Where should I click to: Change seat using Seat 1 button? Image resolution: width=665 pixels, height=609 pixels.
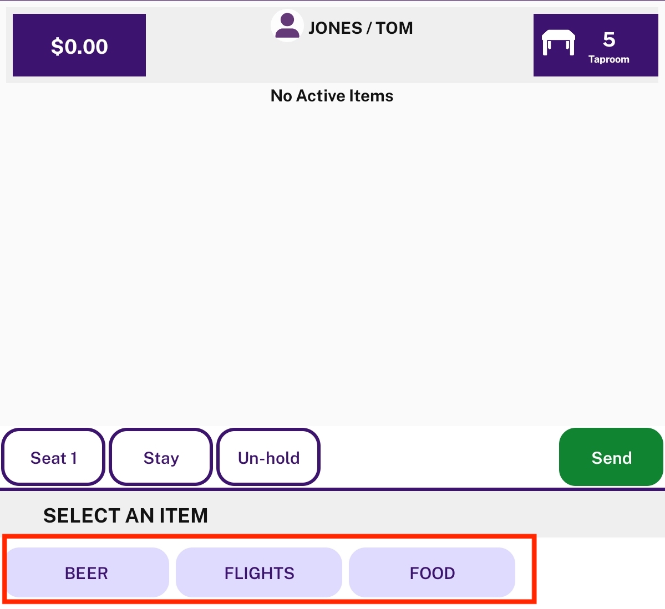point(53,457)
